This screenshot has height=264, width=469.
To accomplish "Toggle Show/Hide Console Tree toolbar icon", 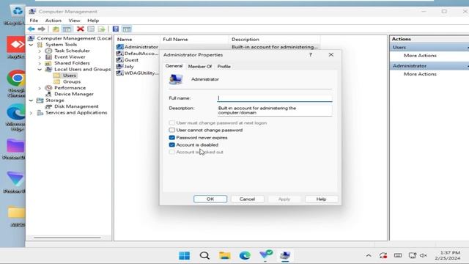I will [67, 29].
